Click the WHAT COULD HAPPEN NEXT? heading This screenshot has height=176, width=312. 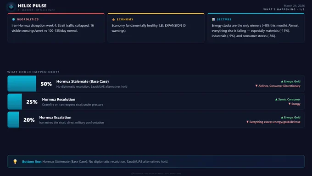33,72
